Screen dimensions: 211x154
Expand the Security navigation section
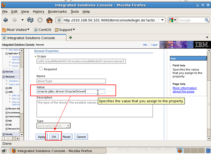pyautogui.click(x=4, y=134)
